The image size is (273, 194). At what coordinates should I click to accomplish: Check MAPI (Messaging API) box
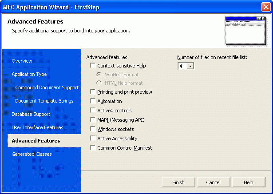(x=93, y=120)
